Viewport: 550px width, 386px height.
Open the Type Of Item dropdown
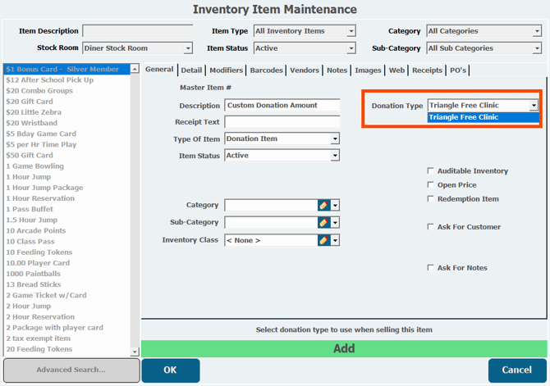point(335,139)
